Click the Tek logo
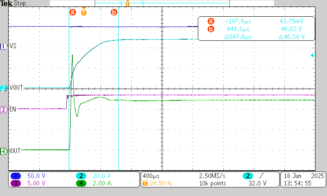327x196 pixels. tap(6, 4)
